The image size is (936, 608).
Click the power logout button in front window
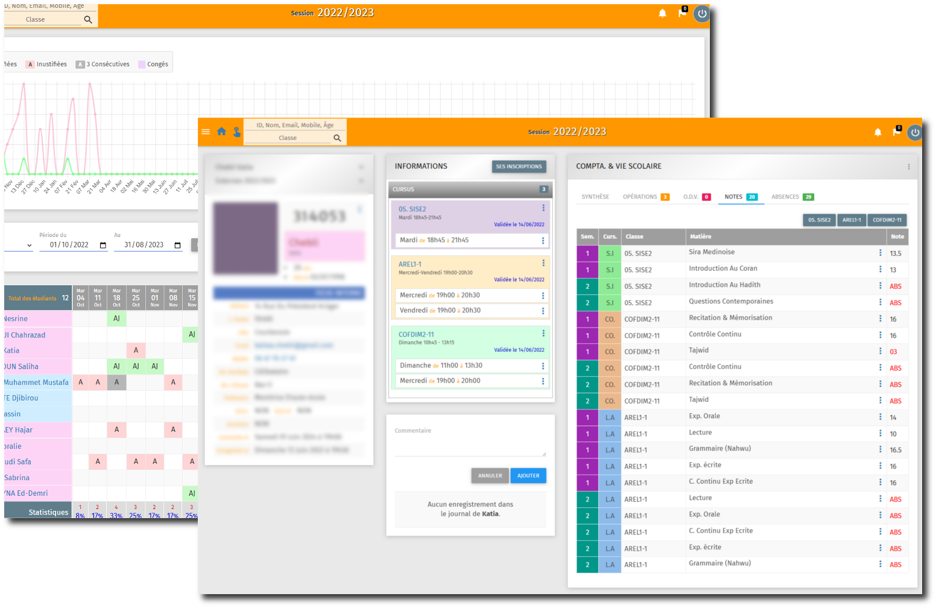[915, 132]
